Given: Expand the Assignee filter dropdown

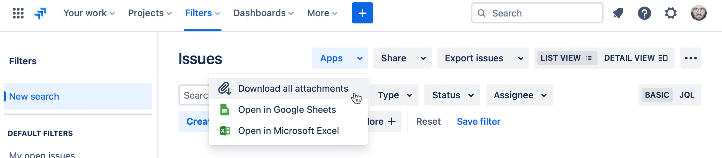Looking at the screenshot, I should click(x=519, y=95).
